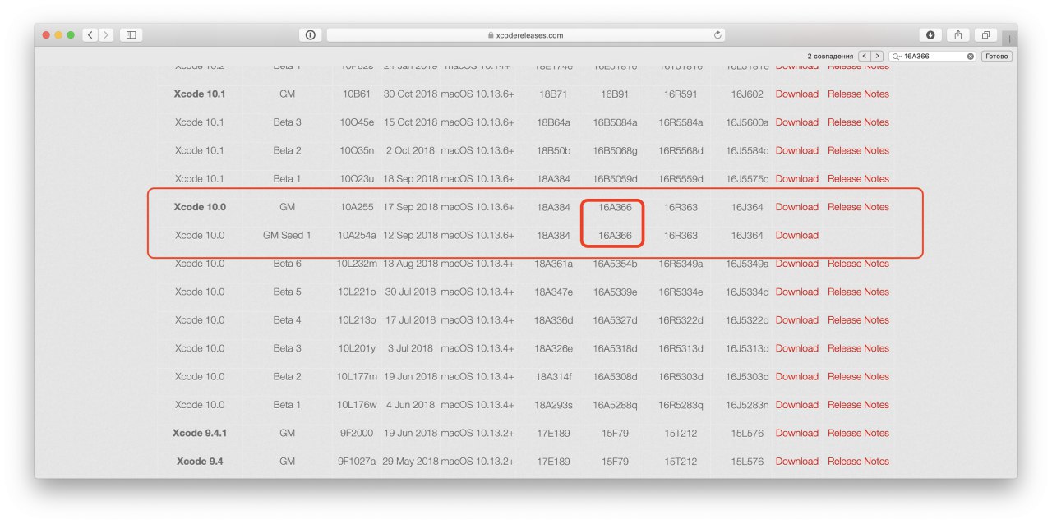Select highlighted 16A366 in Xcode 10.0 GM row
The height and width of the screenshot is (524, 1052).
click(615, 207)
